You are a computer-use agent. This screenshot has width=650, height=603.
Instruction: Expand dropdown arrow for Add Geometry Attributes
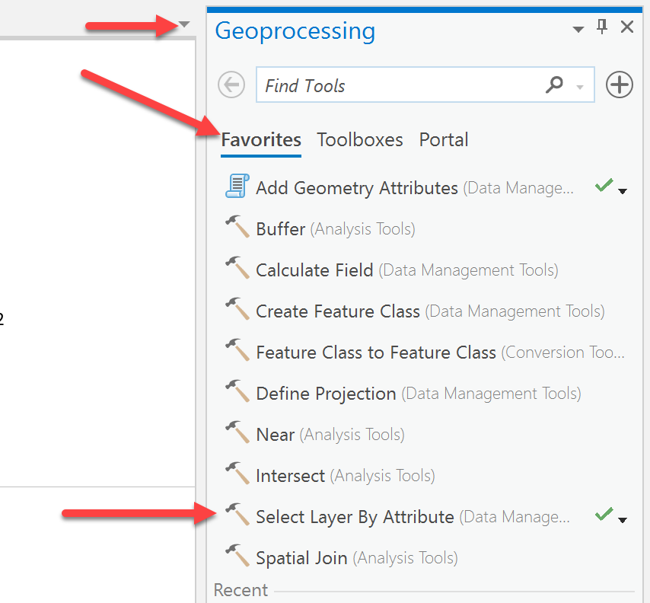pos(623,191)
